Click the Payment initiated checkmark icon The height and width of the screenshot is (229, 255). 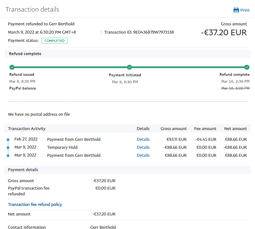pyautogui.click(x=129, y=67)
